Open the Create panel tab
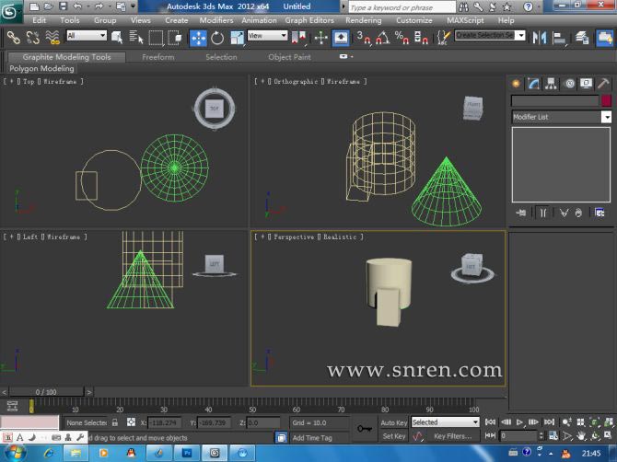 coord(517,83)
